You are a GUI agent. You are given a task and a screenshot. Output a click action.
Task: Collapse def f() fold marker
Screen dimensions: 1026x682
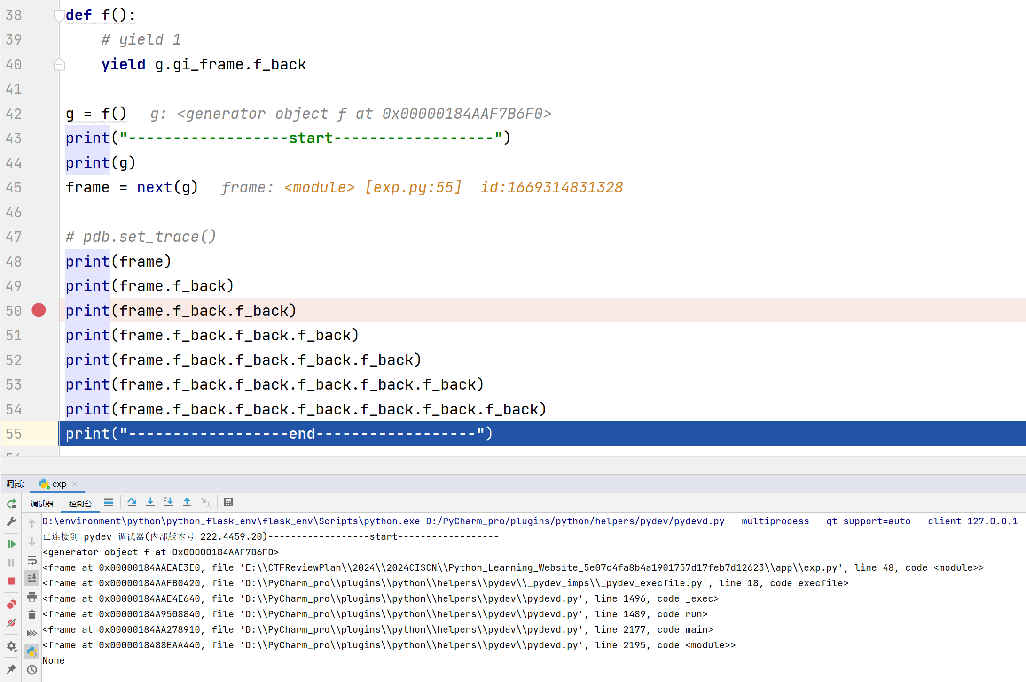(x=59, y=16)
